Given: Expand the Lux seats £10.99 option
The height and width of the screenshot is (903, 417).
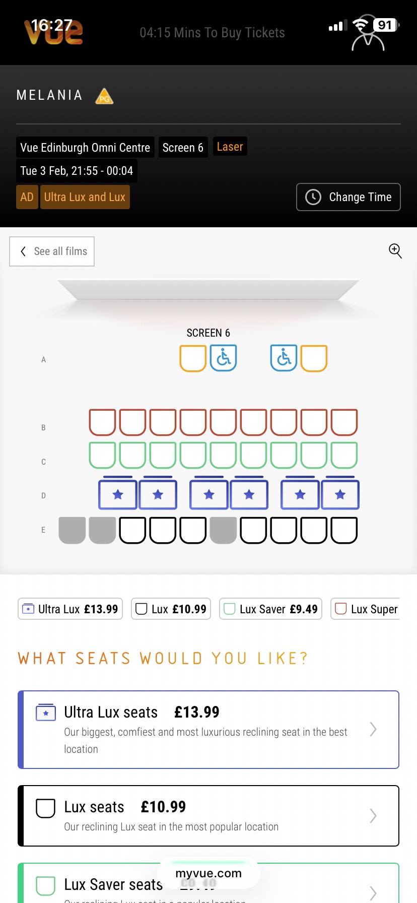Looking at the screenshot, I should pos(208,816).
